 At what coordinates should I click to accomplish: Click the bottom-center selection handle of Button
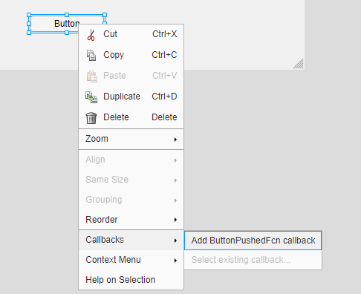67,33
